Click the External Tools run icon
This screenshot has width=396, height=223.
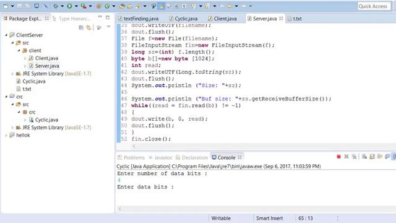tap(84, 6)
